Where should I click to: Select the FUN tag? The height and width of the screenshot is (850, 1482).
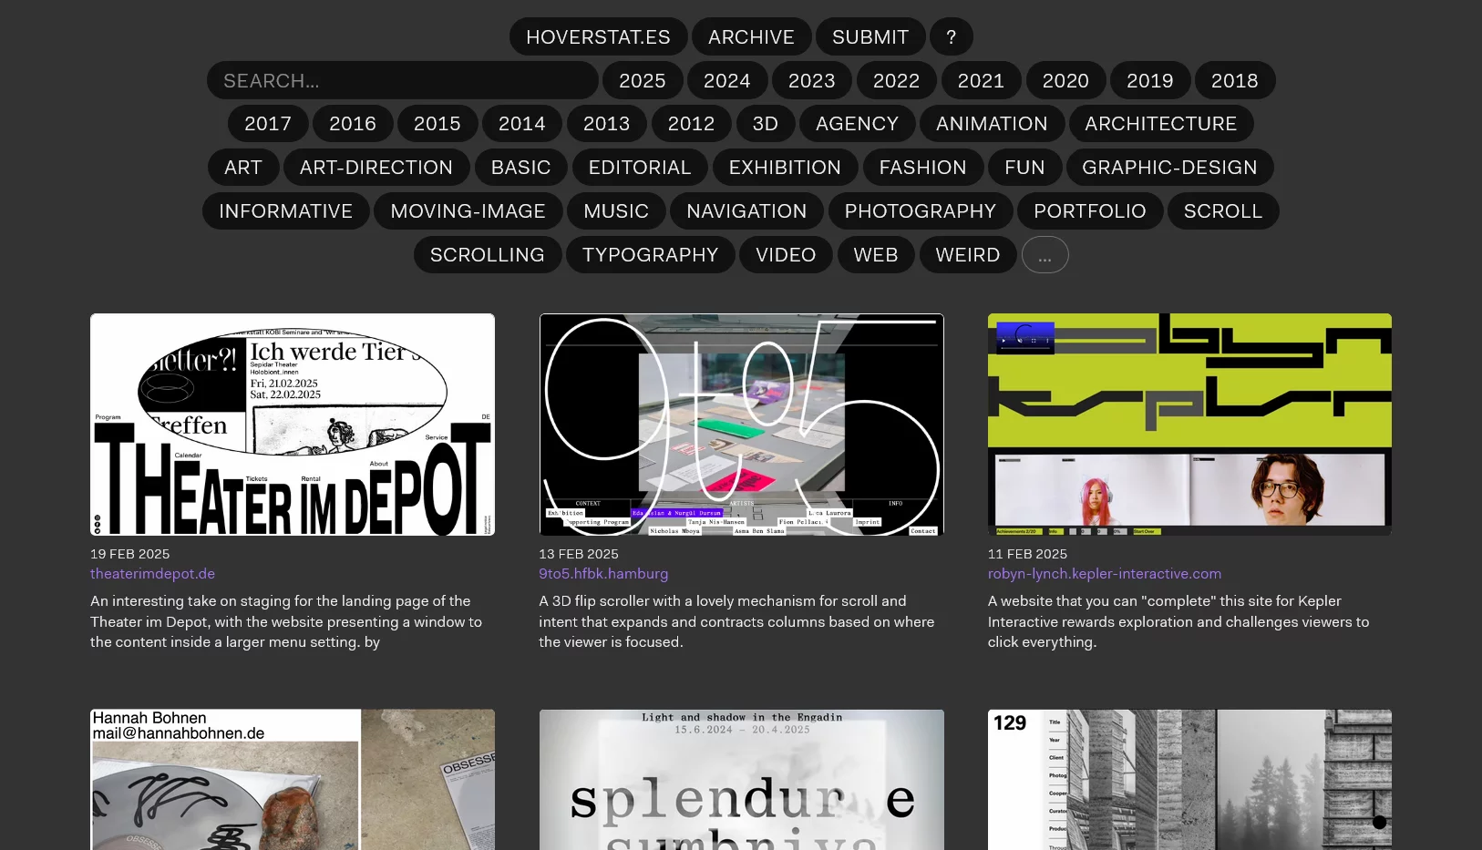1025,167
